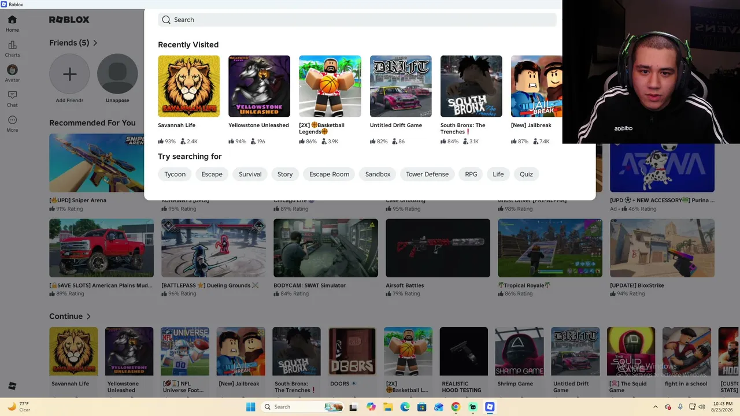Open Chat from the left sidebar

tap(12, 95)
